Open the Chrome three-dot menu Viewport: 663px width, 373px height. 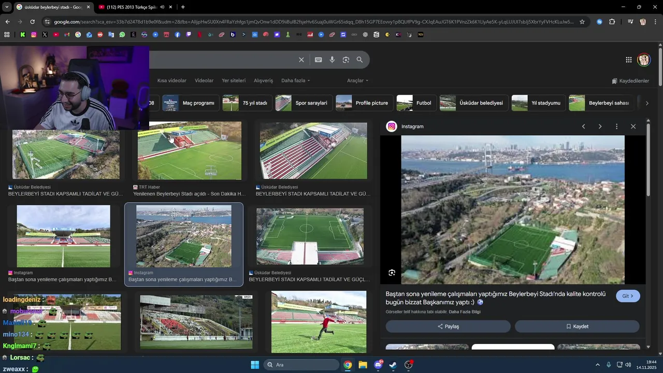[655, 22]
